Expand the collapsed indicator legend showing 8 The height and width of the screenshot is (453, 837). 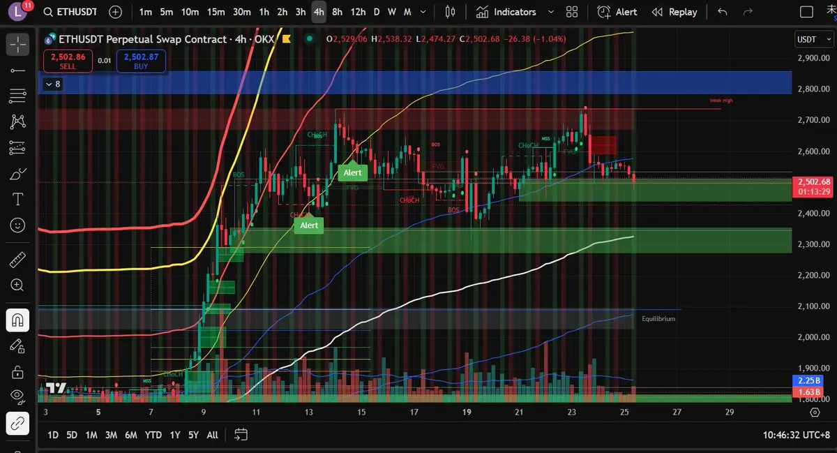(53, 84)
